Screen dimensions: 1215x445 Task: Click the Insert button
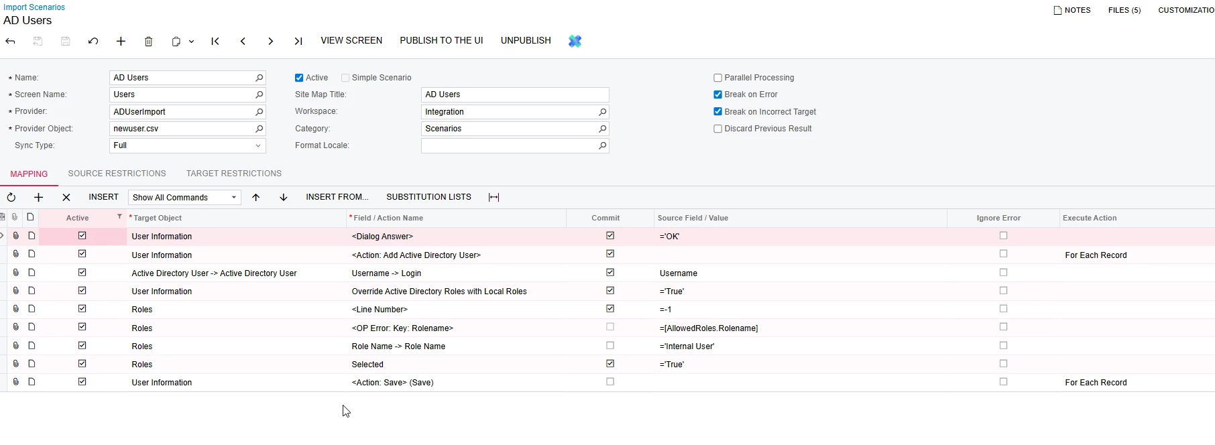click(103, 197)
